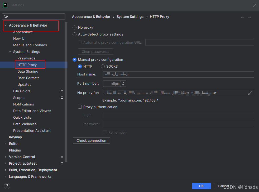
Task: Expand the Version Control section
Action: (6, 157)
